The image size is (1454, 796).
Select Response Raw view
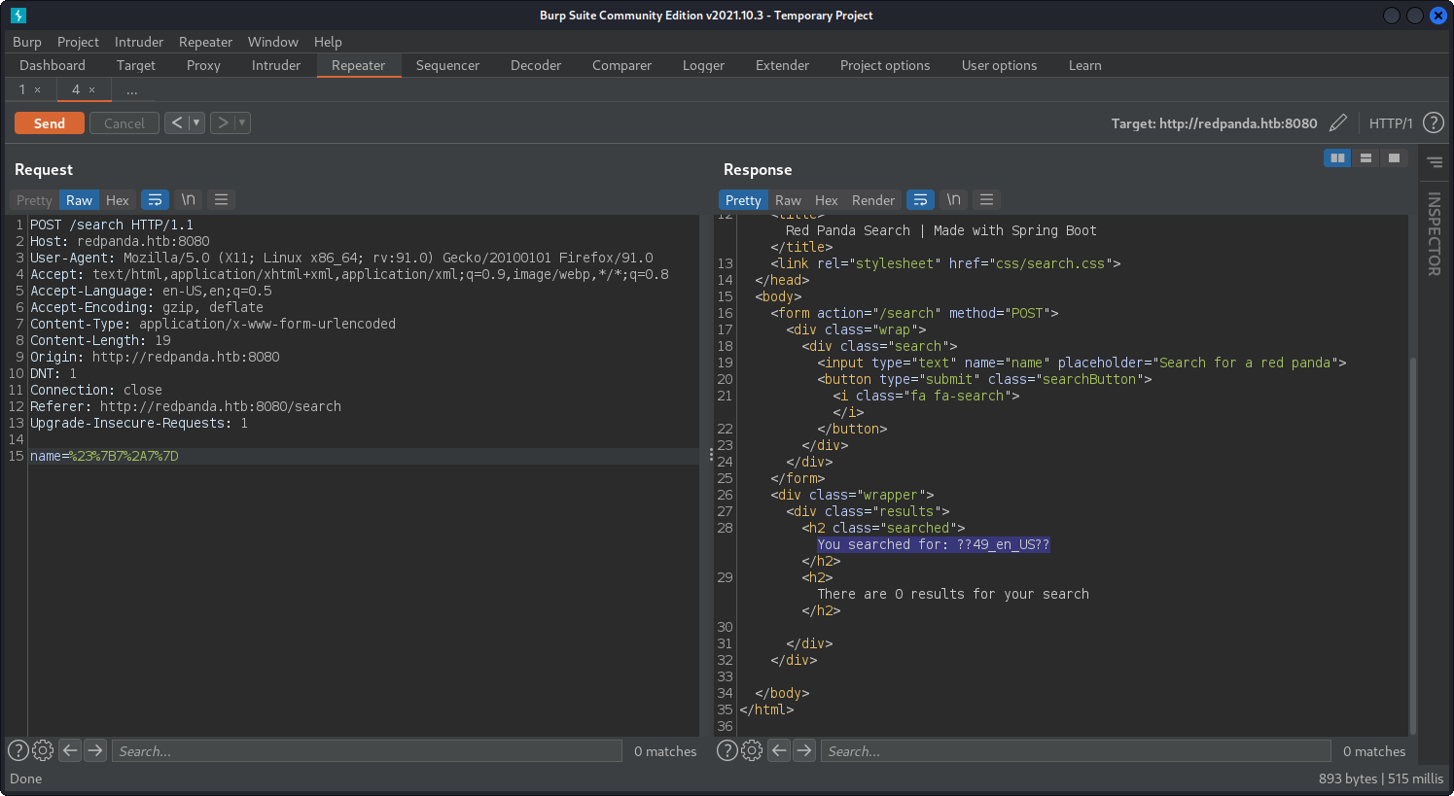click(788, 200)
